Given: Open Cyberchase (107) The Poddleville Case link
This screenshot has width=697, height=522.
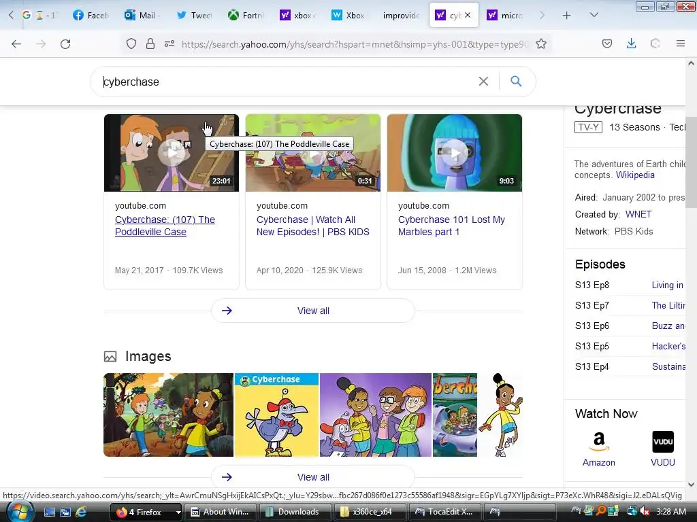Looking at the screenshot, I should (165, 226).
